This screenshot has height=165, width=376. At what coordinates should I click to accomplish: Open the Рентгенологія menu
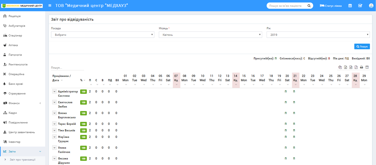pyautogui.click(x=22, y=64)
